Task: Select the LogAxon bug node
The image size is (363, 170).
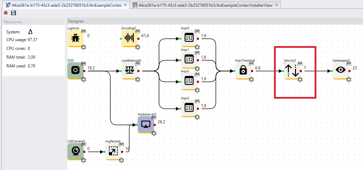Action: [x=75, y=38]
